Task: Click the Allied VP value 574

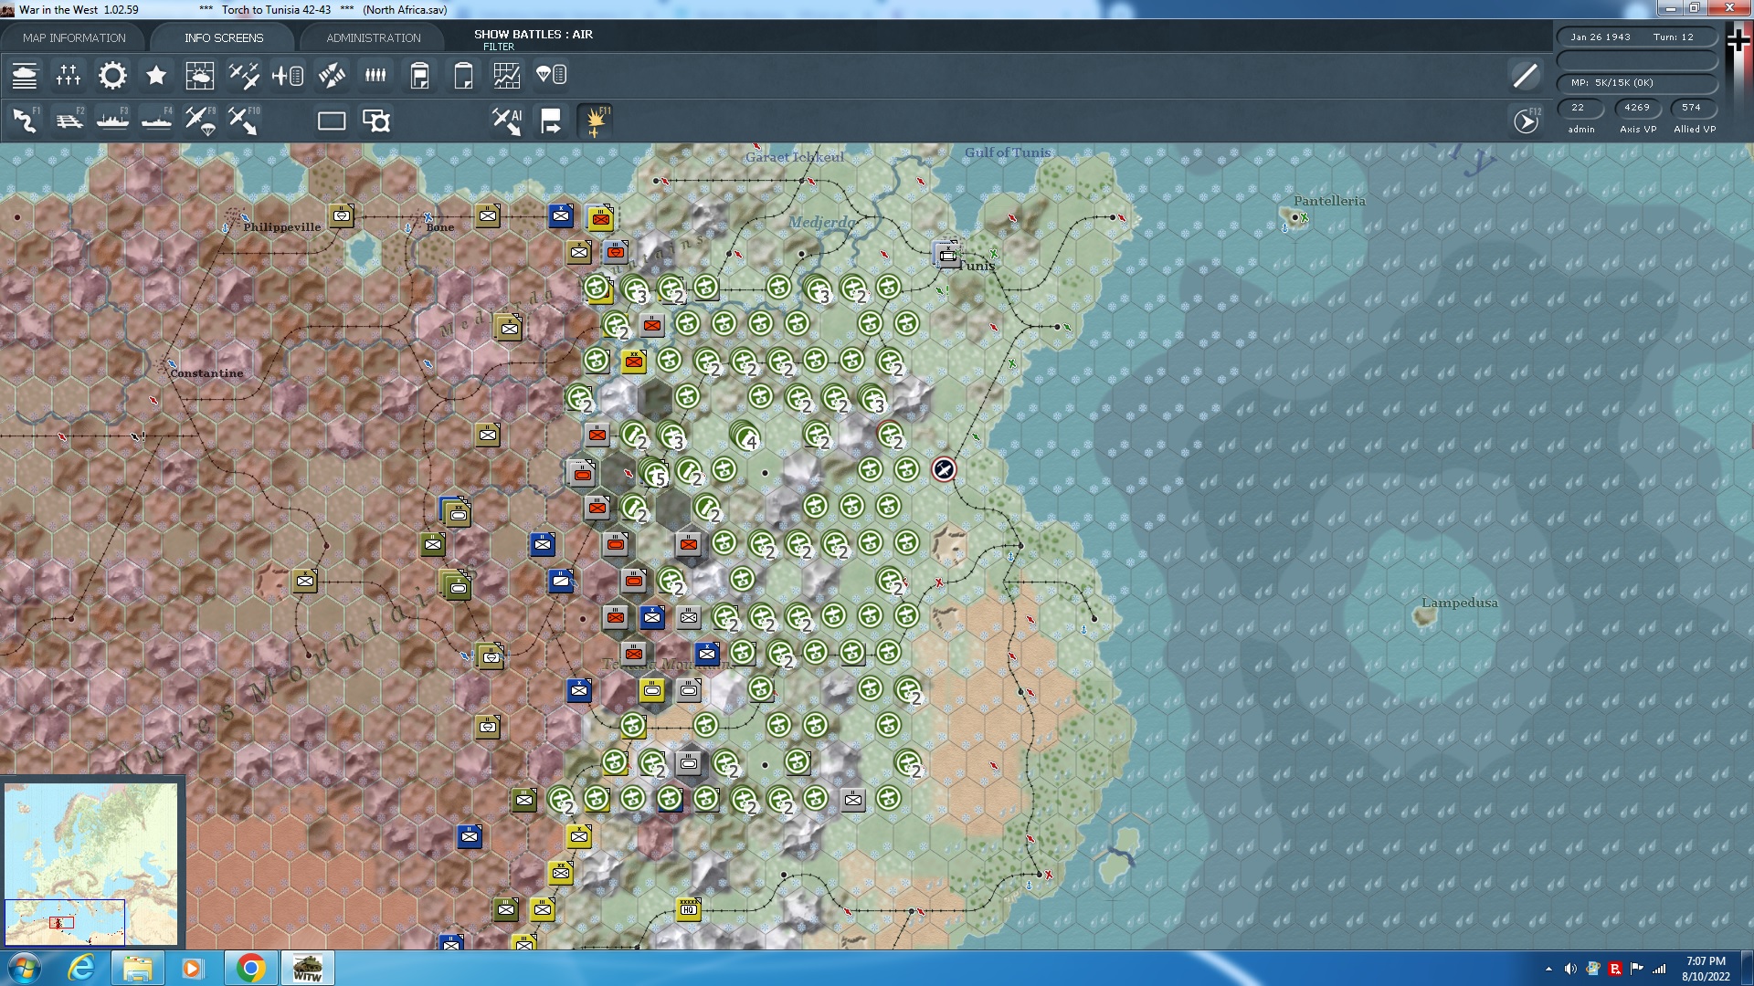Action: [x=1693, y=108]
